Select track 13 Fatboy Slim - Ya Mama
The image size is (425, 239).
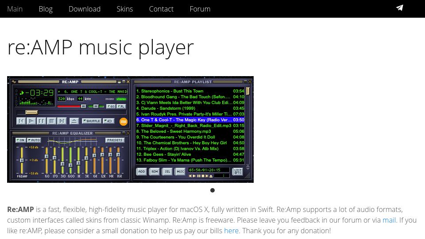(x=190, y=160)
